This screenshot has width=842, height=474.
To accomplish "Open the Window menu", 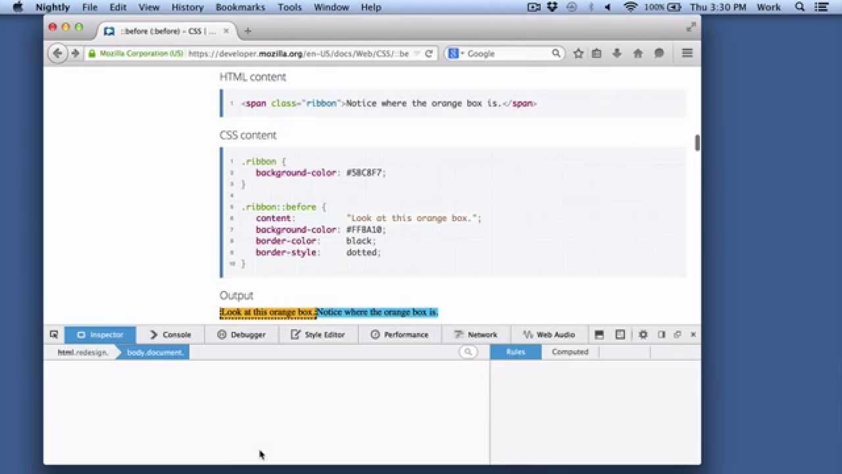I will [332, 7].
